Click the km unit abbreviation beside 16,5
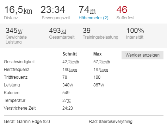This screenshot has height=130, width=167. [x=28, y=11]
